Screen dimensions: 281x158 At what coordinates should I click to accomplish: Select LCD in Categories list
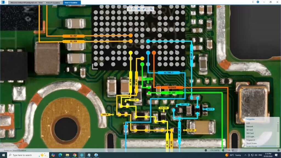pyautogui.click(x=248, y=123)
